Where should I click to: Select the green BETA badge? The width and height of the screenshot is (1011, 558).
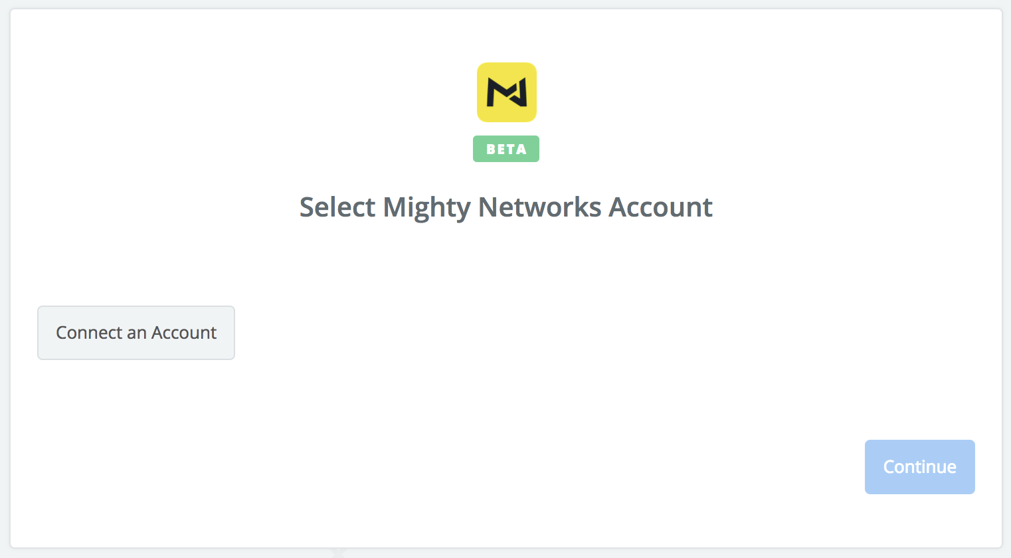(506, 149)
